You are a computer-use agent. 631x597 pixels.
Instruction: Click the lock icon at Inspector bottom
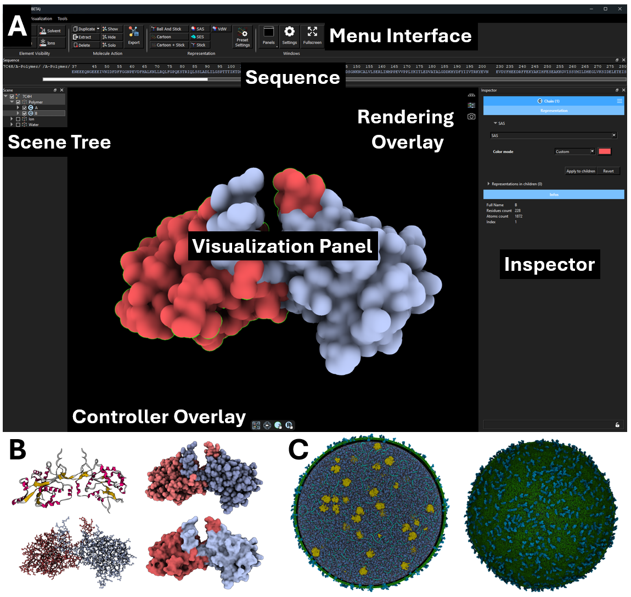point(617,425)
